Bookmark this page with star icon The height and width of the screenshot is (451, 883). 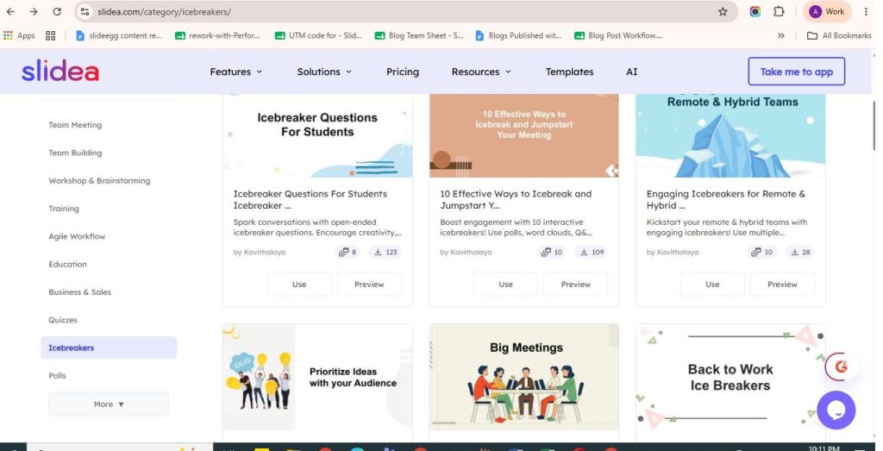click(723, 12)
